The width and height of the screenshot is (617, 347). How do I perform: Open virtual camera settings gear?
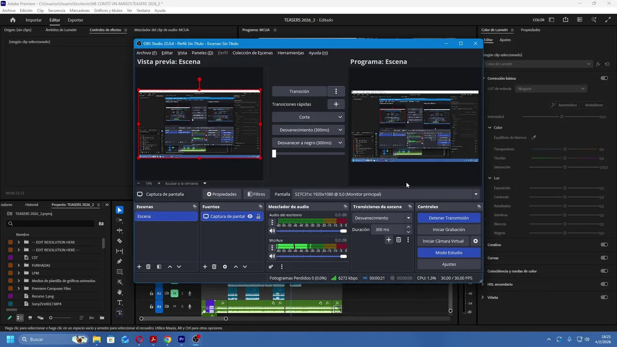tap(475, 241)
